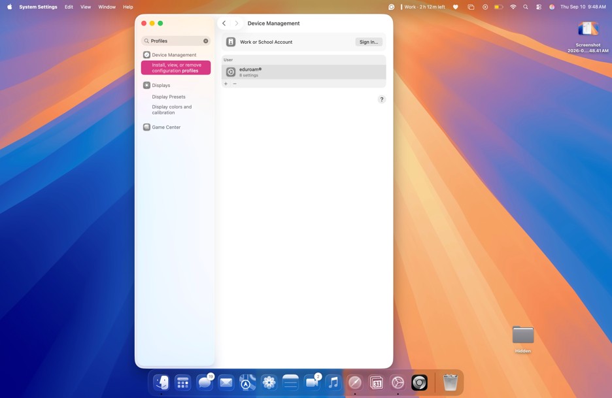Select the eduroam profile row
The width and height of the screenshot is (612, 398).
click(303, 72)
